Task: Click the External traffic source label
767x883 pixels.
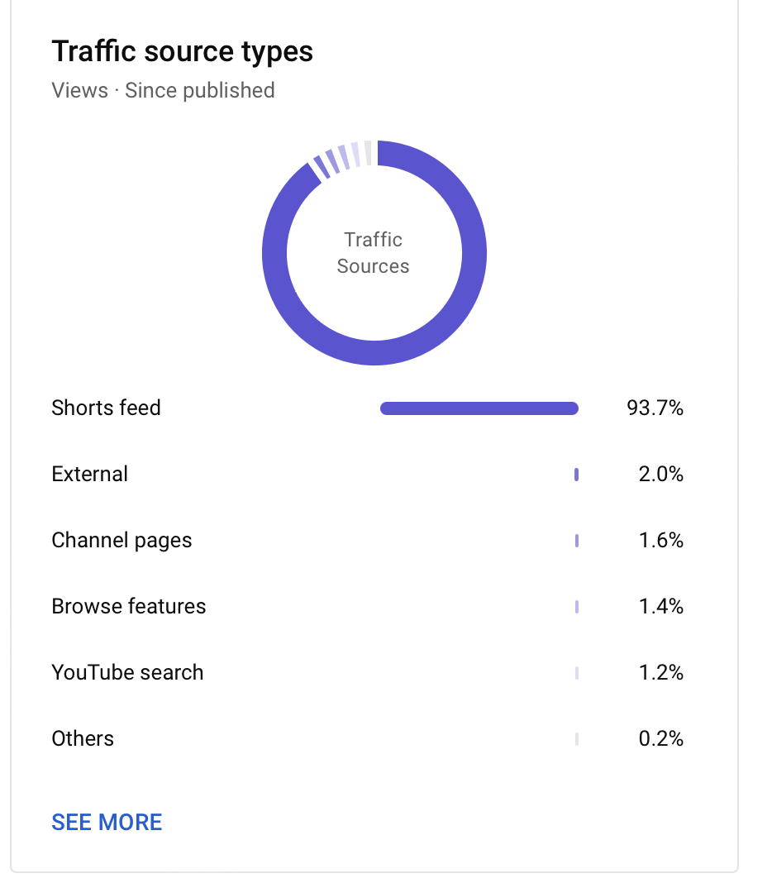Action: (x=89, y=475)
